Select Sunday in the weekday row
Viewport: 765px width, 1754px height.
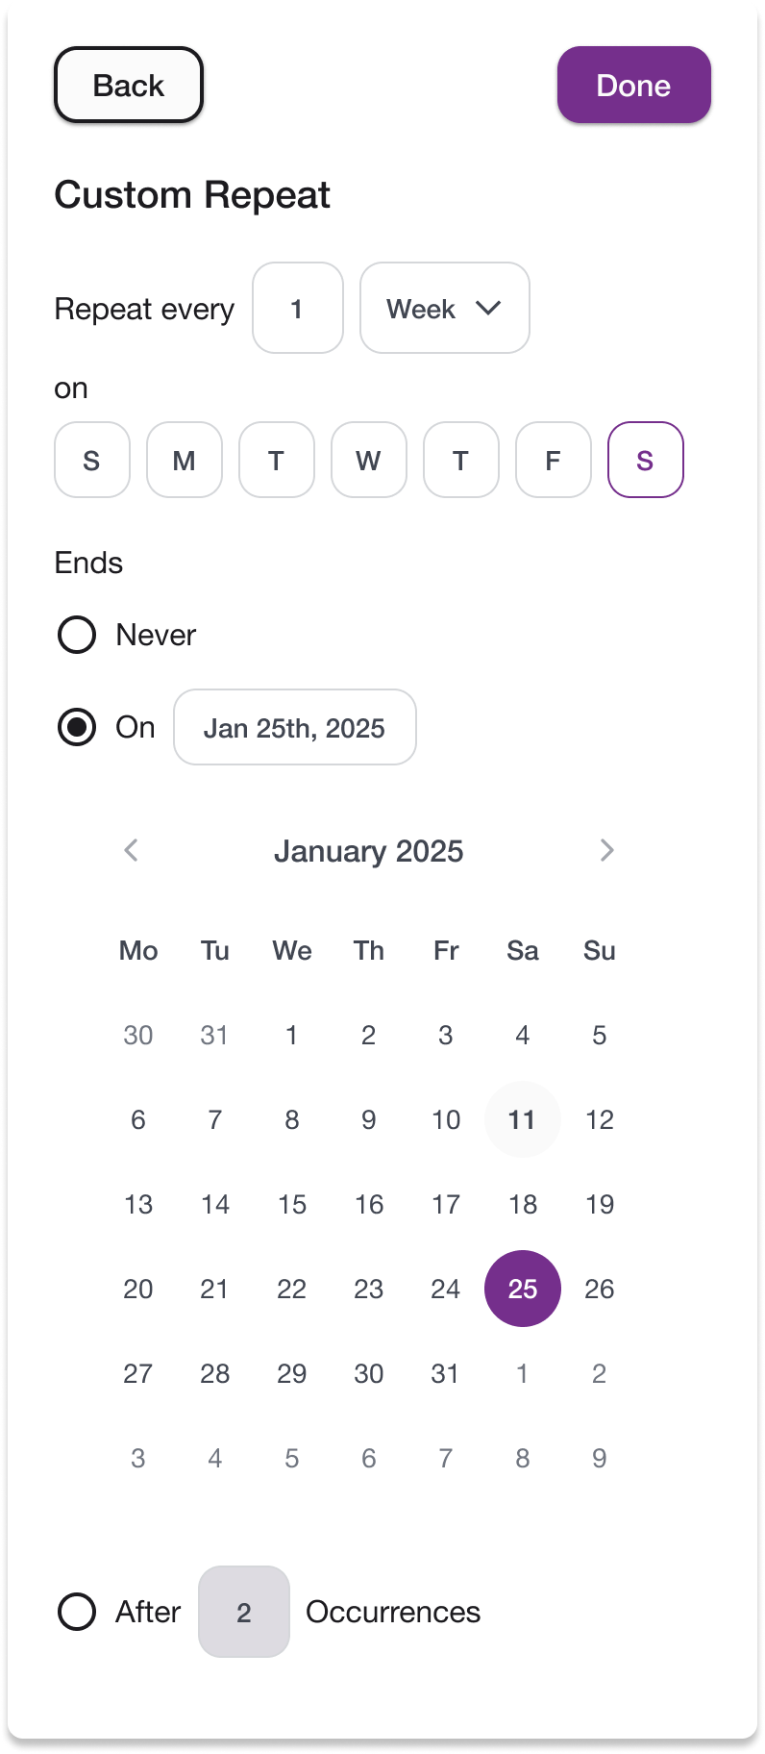[x=91, y=460]
